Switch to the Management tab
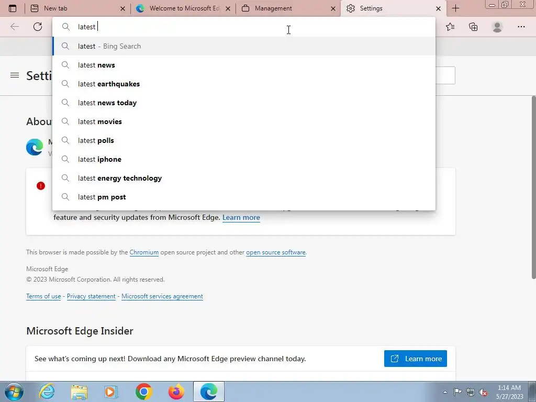The height and width of the screenshot is (402, 536). pos(288,8)
